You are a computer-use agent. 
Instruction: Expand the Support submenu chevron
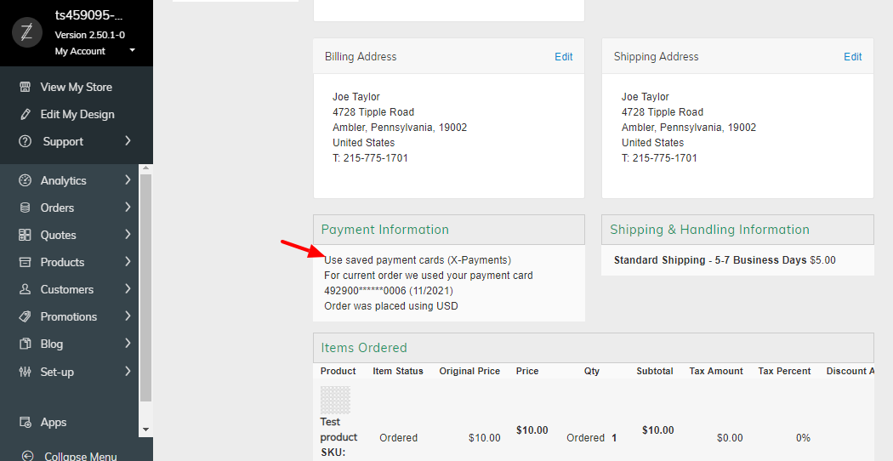[x=128, y=140]
